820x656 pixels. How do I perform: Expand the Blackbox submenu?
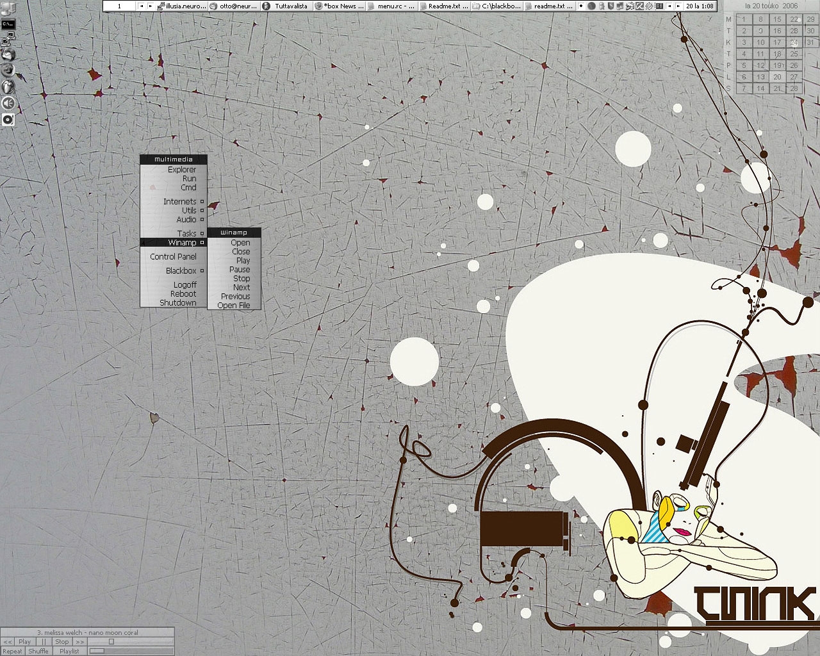(181, 271)
